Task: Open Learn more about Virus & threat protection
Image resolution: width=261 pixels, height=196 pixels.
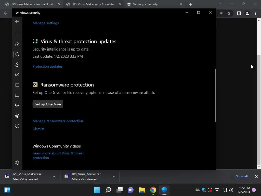Action: click(58, 155)
